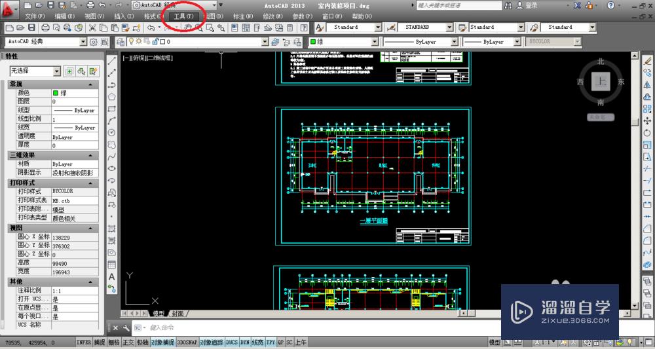Viewport: 655px width, 349px height.
Task: Click the Save icon in standard toolbar
Action: tap(31, 28)
